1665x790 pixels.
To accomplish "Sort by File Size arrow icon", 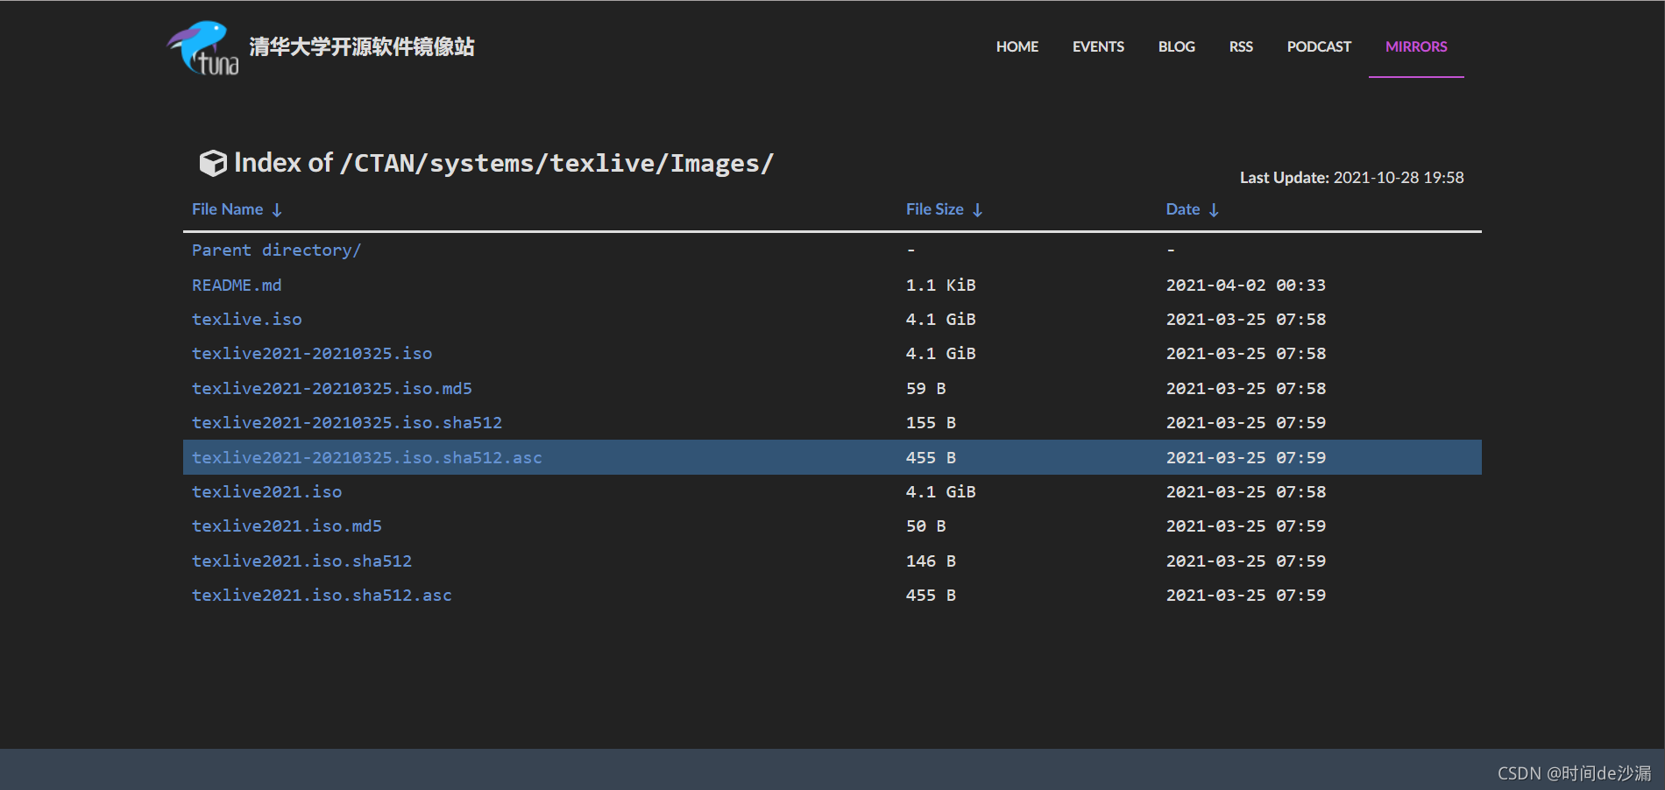I will coord(978,210).
